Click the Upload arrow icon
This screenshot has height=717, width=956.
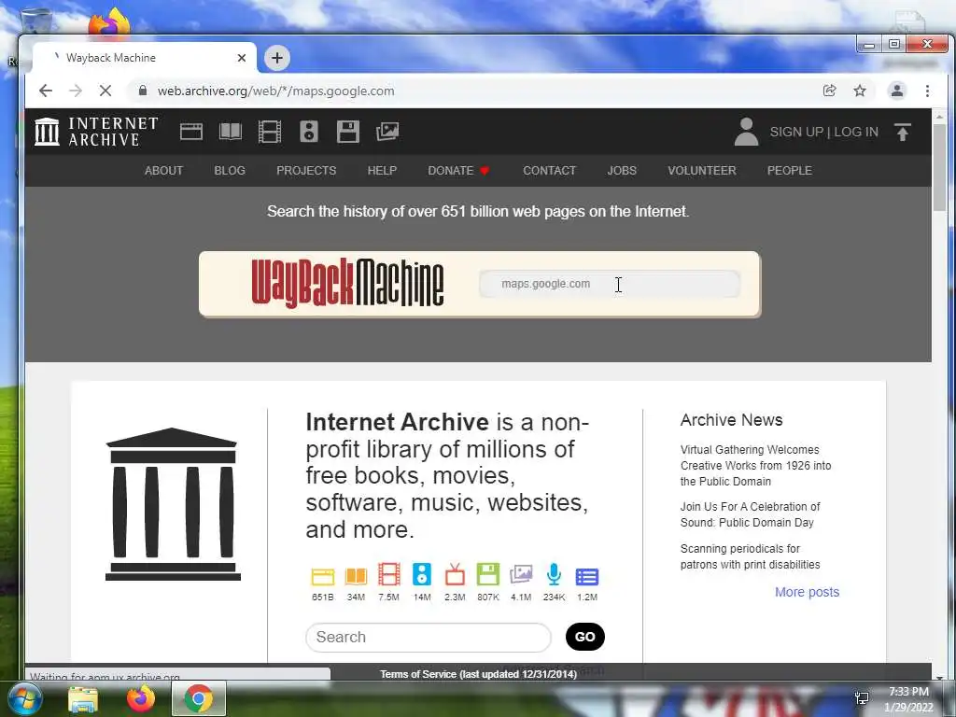pyautogui.click(x=903, y=132)
